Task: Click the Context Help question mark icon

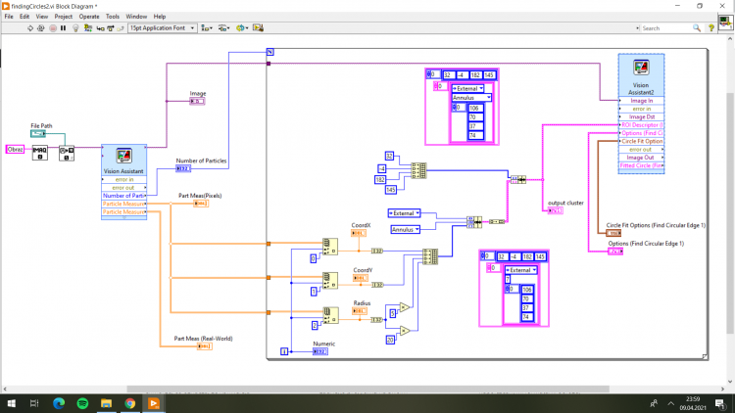Action: coord(711,28)
